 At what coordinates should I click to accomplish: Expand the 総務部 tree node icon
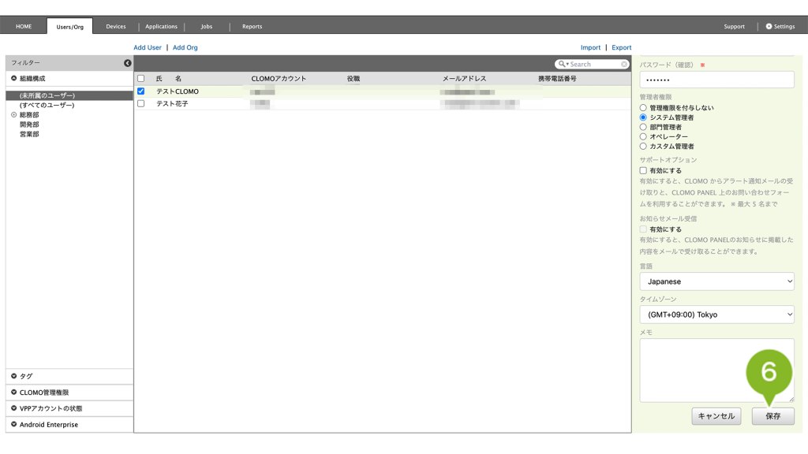(x=13, y=115)
